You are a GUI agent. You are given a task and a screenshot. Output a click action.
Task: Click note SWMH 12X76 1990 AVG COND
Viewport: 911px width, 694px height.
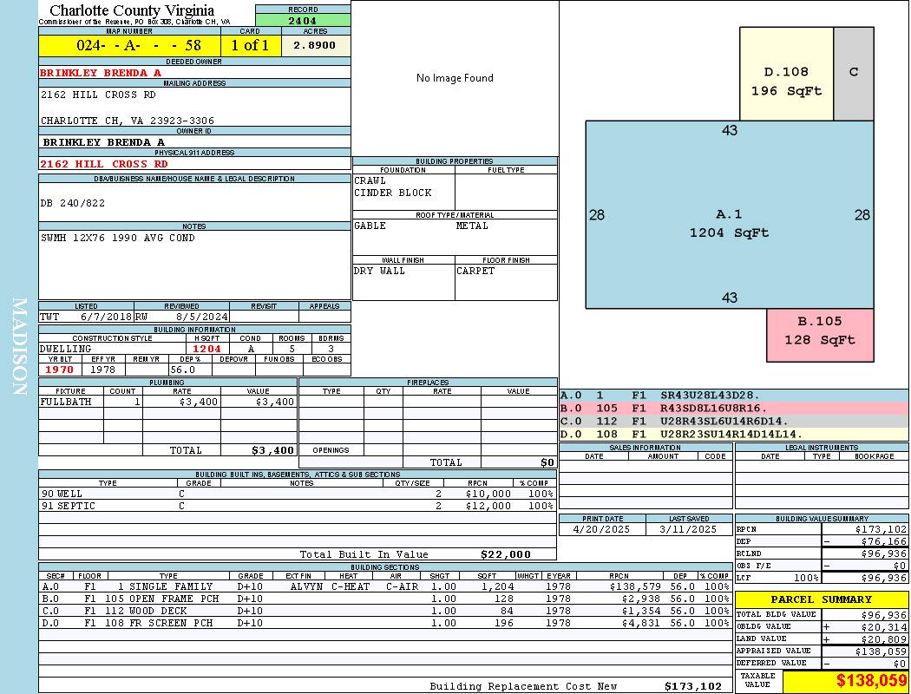[118, 238]
